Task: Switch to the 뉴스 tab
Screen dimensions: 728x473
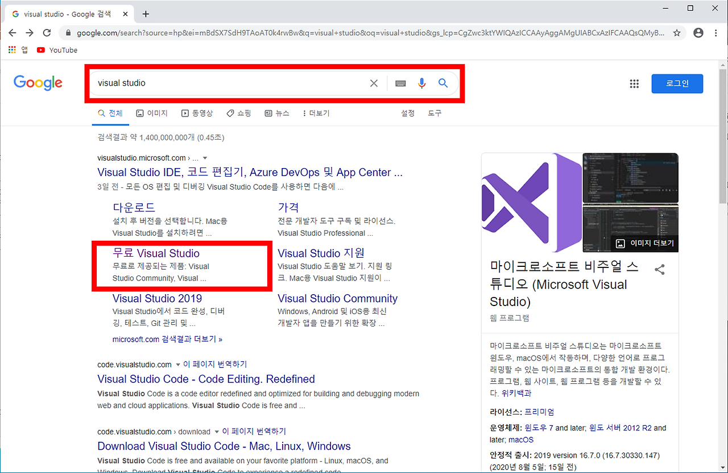Action: (x=277, y=114)
